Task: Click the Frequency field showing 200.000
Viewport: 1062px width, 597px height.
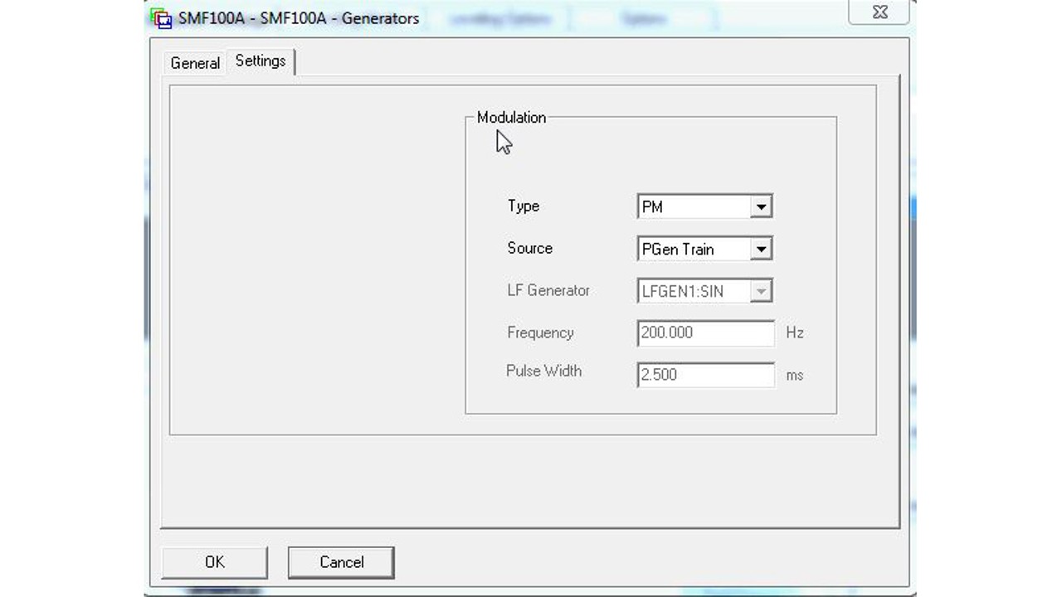Action: coord(705,332)
